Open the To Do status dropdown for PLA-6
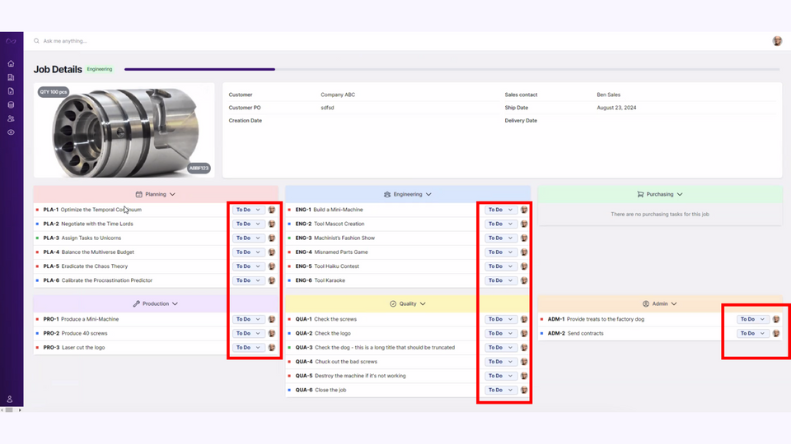Screen dimensions: 791x444 coord(248,280)
